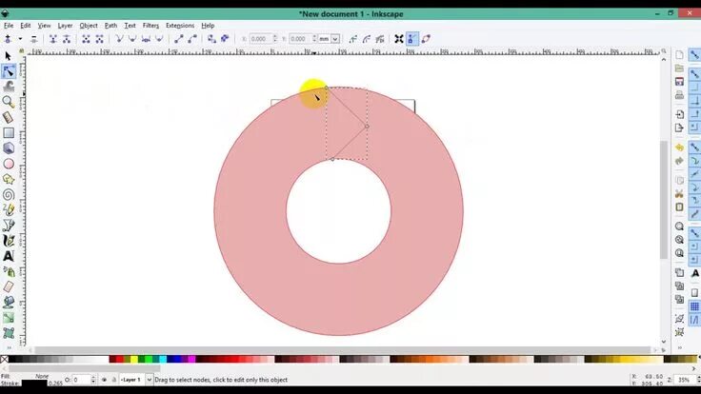Open the Edit menu
The height and width of the screenshot is (394, 701).
[x=26, y=26]
